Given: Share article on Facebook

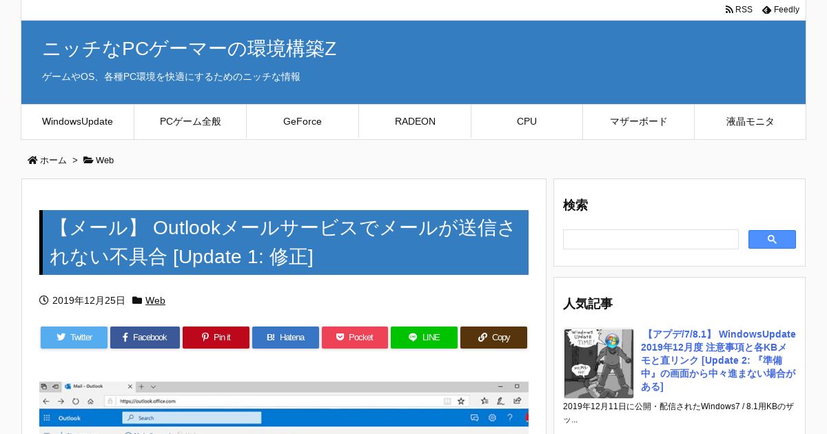Looking at the screenshot, I should point(145,338).
